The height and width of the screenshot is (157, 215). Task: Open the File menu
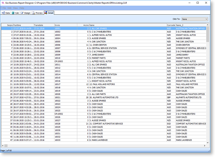tap(4, 8)
